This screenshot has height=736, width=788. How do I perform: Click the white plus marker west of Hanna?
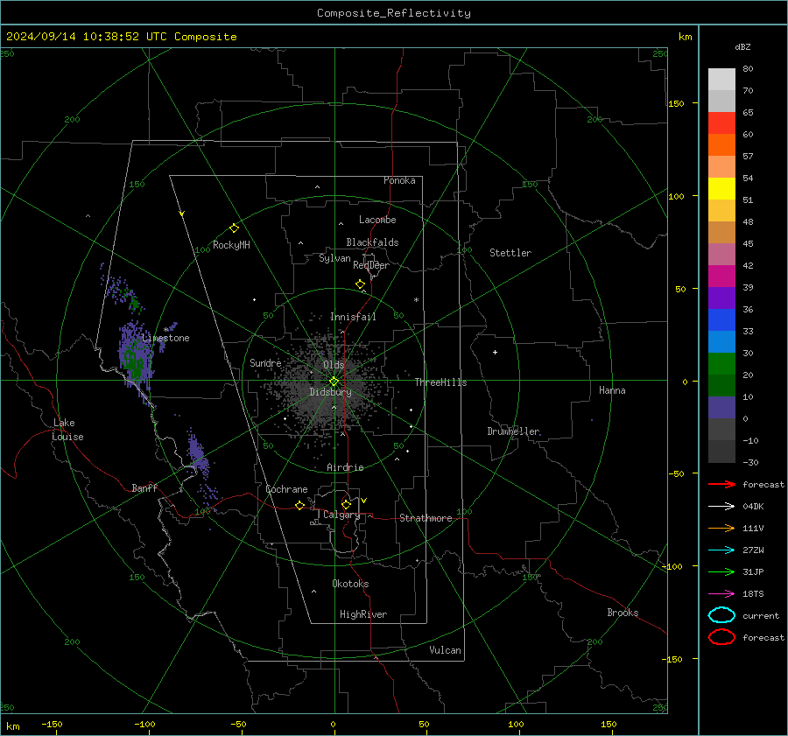pyautogui.click(x=495, y=352)
